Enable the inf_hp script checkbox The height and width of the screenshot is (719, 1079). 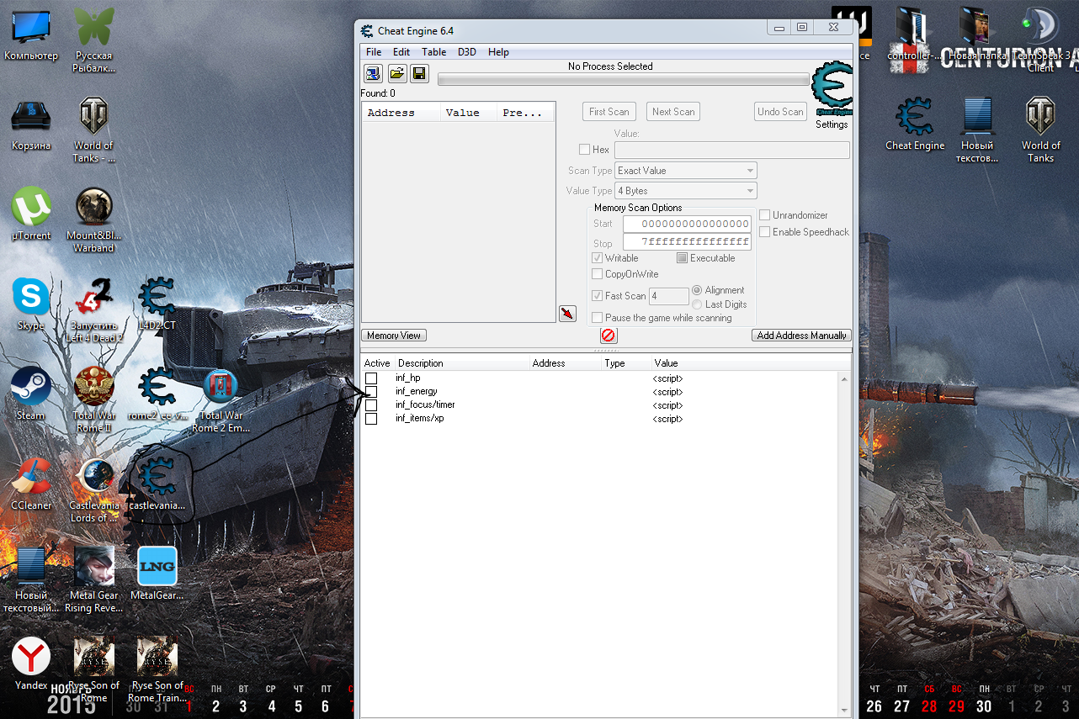pyautogui.click(x=371, y=378)
